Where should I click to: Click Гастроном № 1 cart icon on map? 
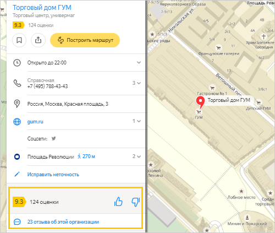coord(212,88)
